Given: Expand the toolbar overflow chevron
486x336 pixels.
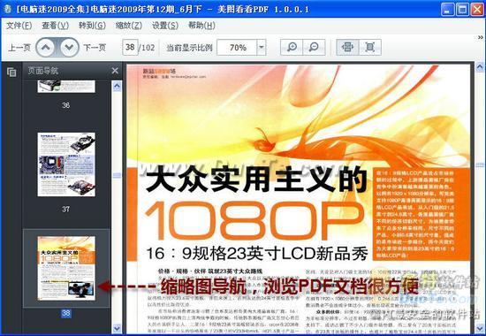Looking at the screenshot, I should pyautogui.click(x=481, y=37).
